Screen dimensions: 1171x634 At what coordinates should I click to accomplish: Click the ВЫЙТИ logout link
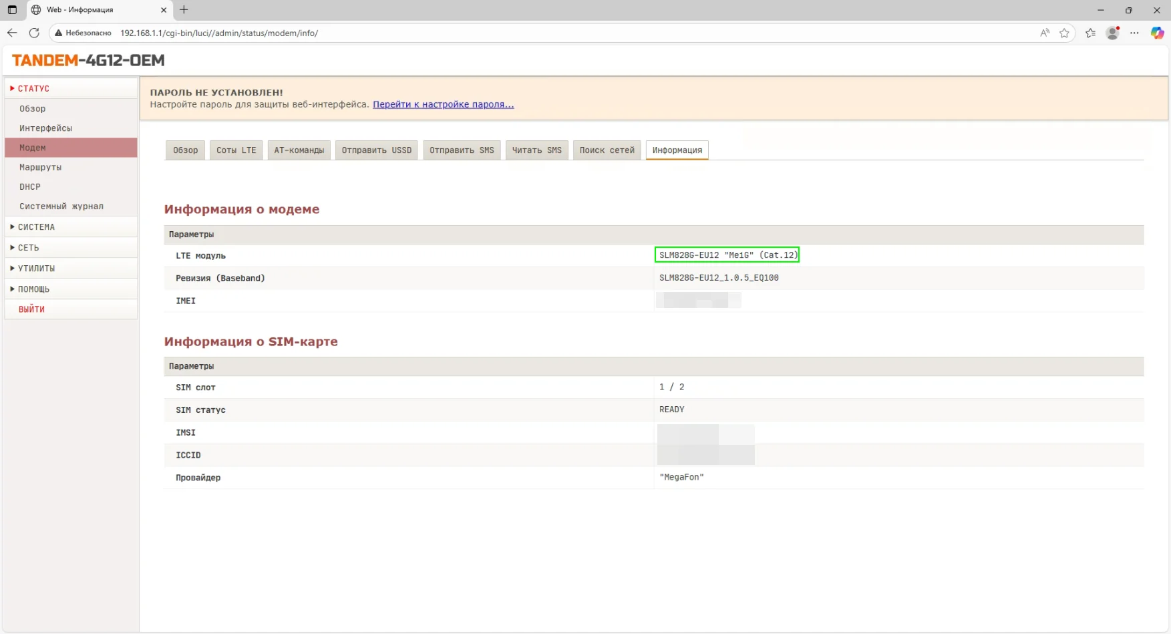pyautogui.click(x=31, y=309)
